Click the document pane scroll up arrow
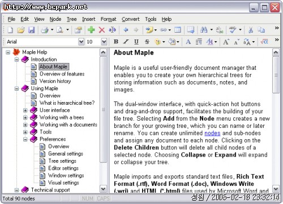Screen dimensions: 283x204 (276, 52)
